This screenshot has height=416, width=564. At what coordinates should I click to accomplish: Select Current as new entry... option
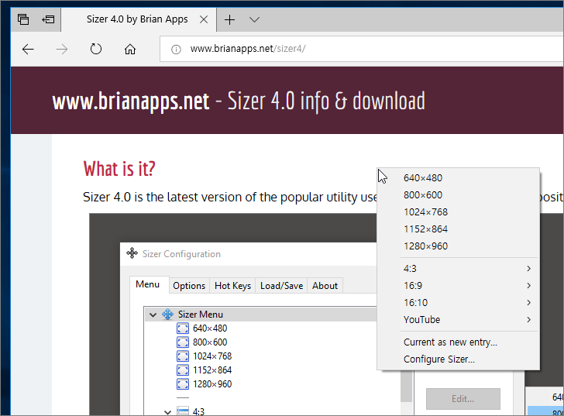[x=450, y=342]
